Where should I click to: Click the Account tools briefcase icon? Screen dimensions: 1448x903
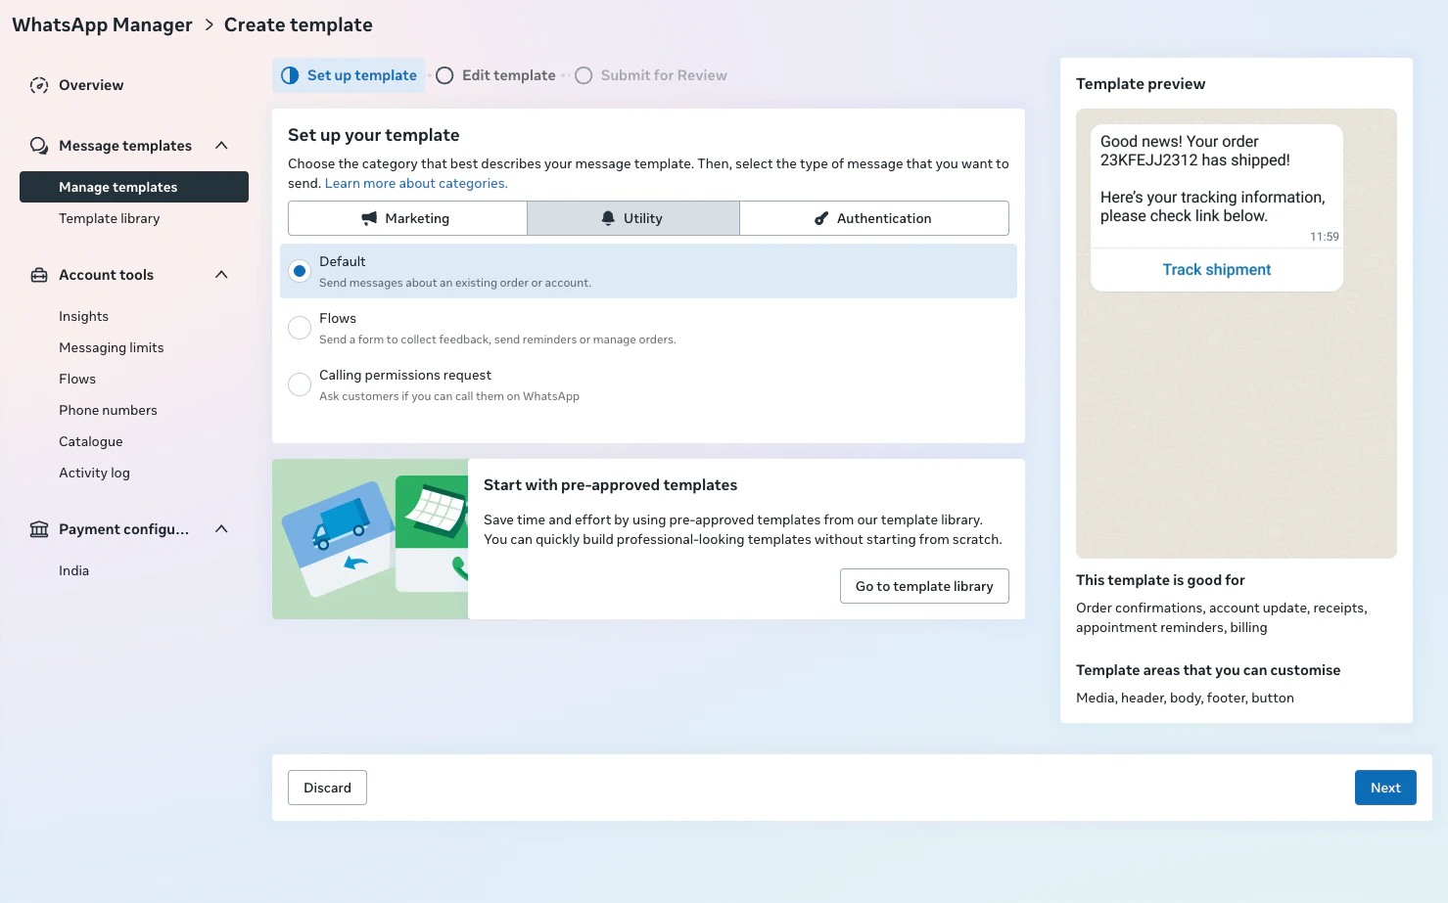[x=39, y=275]
